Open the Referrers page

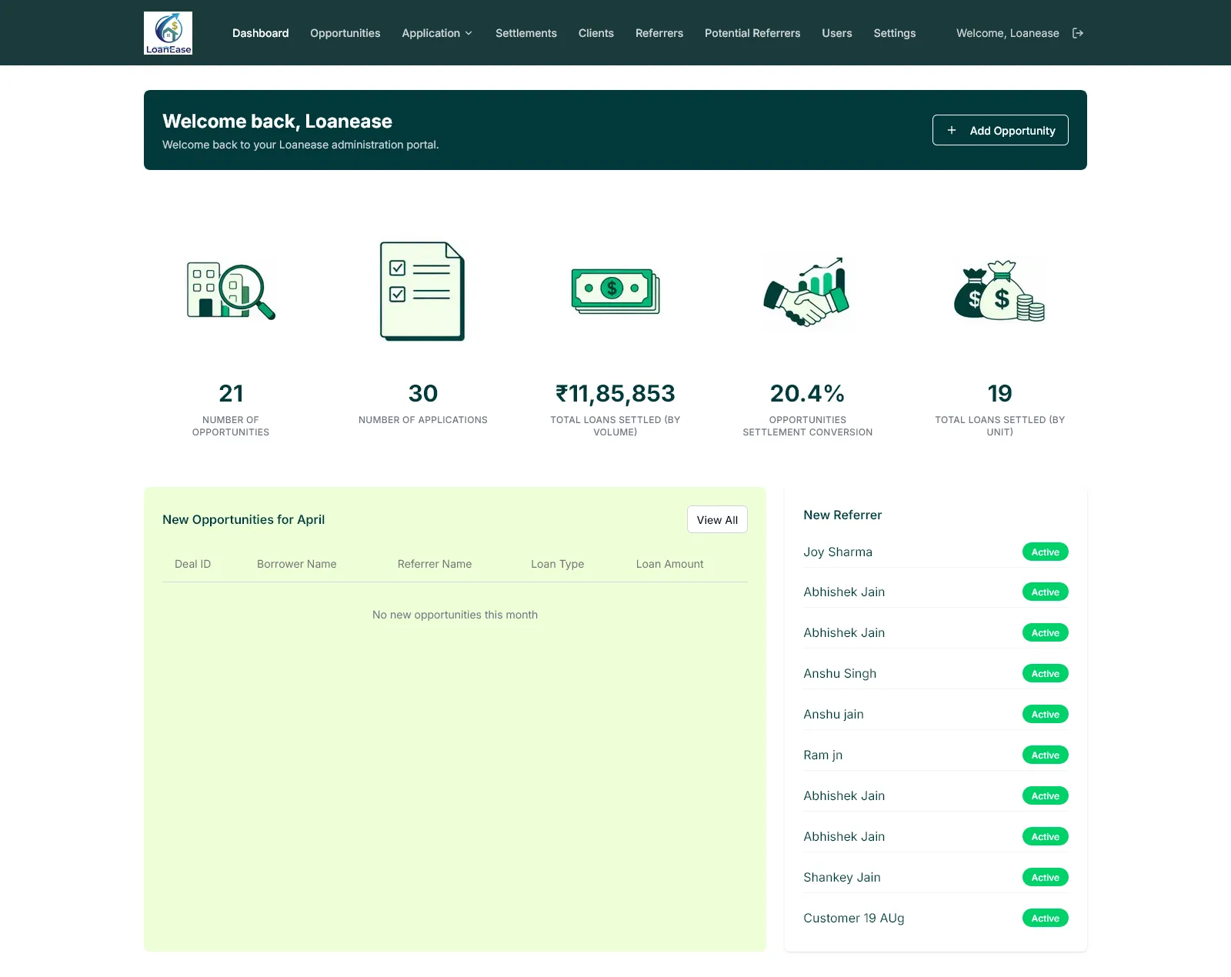point(659,33)
